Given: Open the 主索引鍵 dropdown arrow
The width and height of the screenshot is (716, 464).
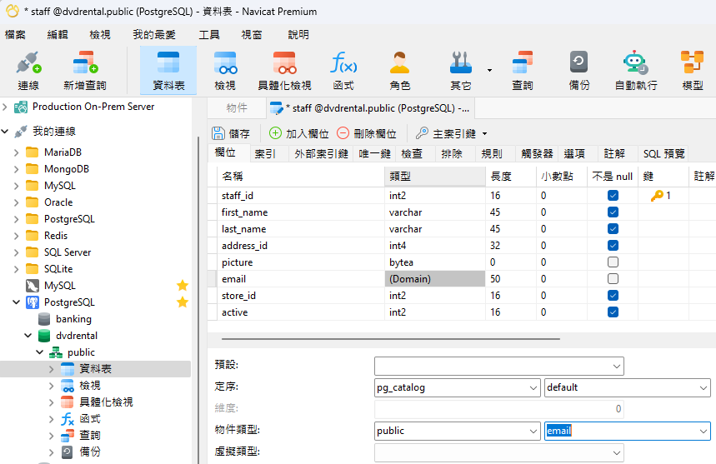Looking at the screenshot, I should tap(485, 133).
